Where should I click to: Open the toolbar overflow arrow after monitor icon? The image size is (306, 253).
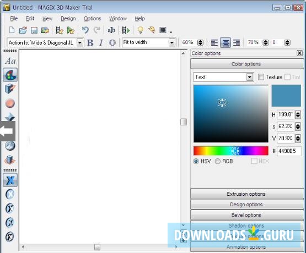(171, 32)
